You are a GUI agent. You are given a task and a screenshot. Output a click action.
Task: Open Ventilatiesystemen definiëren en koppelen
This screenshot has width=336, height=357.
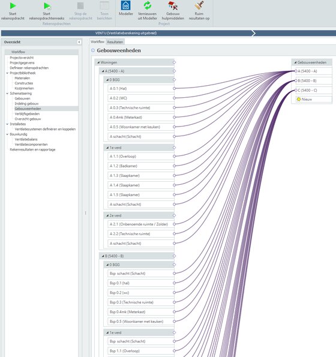coord(45,129)
